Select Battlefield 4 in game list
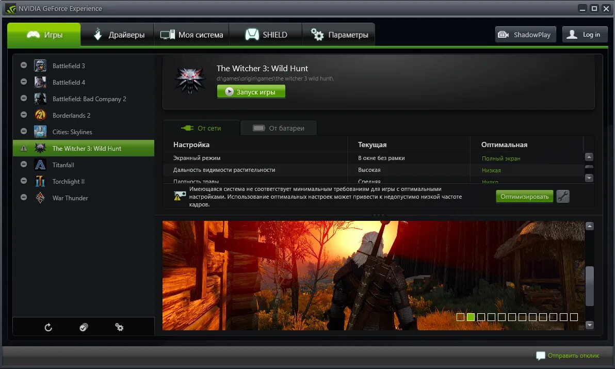615x369 pixels. pyautogui.click(x=84, y=83)
